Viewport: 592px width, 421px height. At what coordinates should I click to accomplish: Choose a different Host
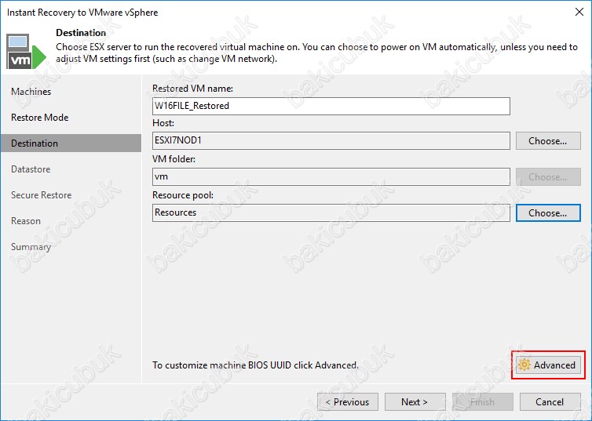tap(548, 140)
